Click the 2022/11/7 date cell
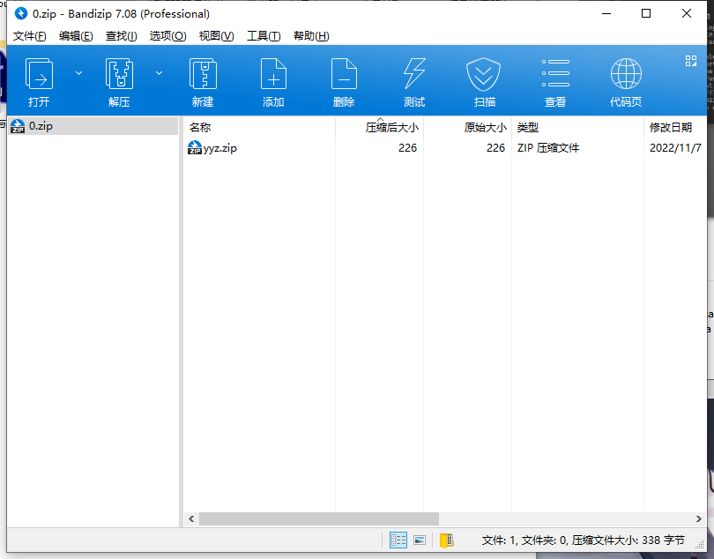This screenshot has width=714, height=559. click(675, 148)
